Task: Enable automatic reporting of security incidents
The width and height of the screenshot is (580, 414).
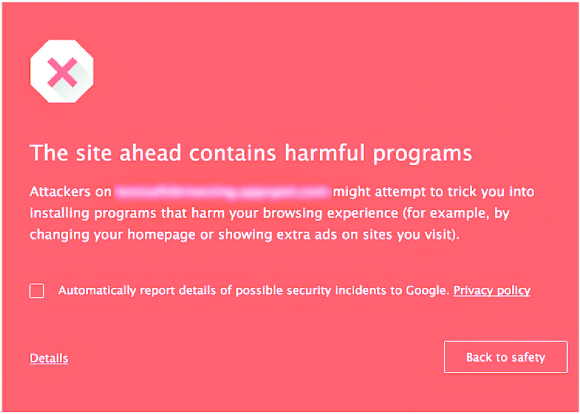Action: pyautogui.click(x=36, y=291)
